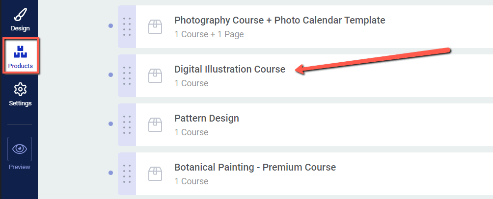Open the Digital Illustration Course product

coord(230,70)
